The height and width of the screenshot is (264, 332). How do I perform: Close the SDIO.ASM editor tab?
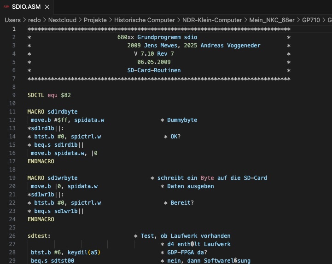click(47, 7)
